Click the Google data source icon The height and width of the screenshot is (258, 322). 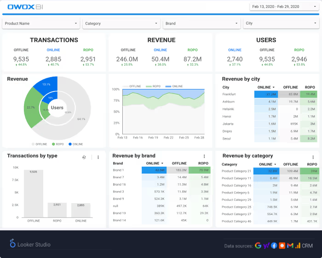pos(258,246)
